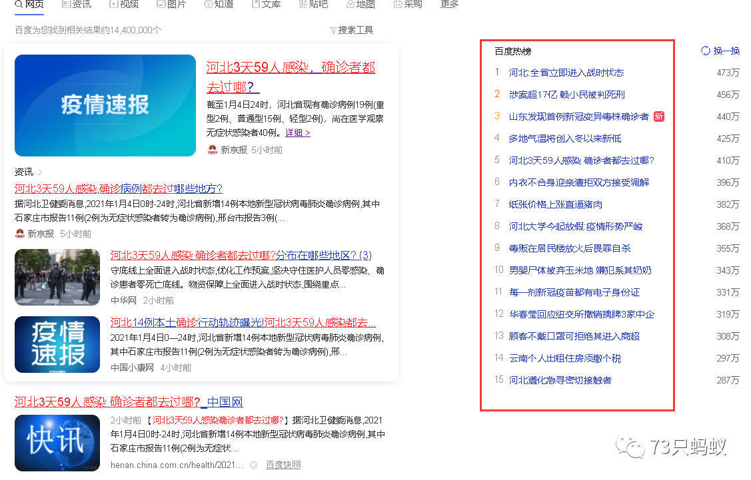The width and height of the screenshot is (751, 480).
Task: Click the 快讯 thumbnail image
Action: 57,443
